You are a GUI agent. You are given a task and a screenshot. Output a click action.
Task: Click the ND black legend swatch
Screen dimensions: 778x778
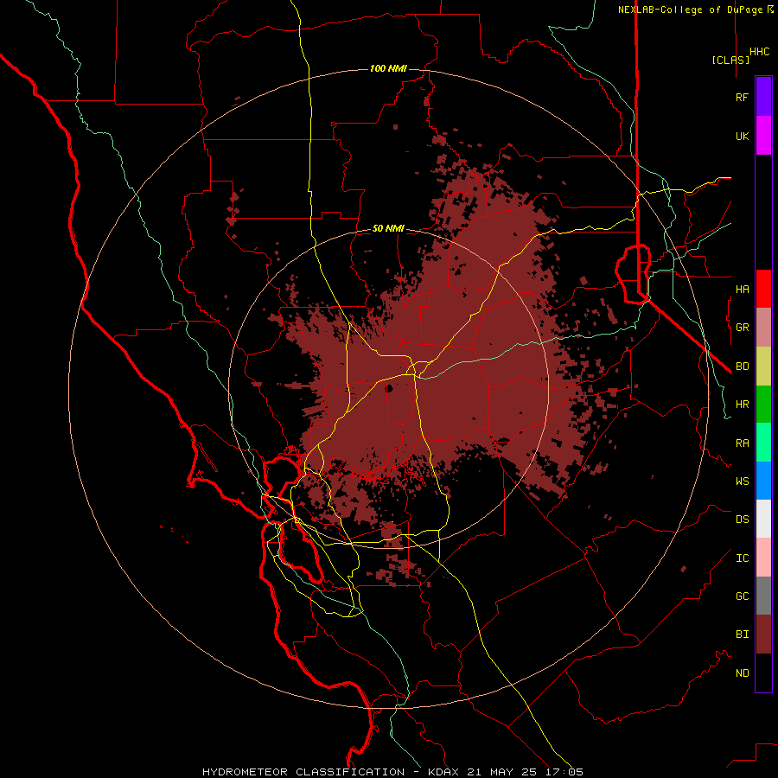[763, 673]
